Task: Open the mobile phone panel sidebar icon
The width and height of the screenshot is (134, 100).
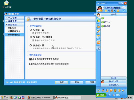Action: point(98,26)
